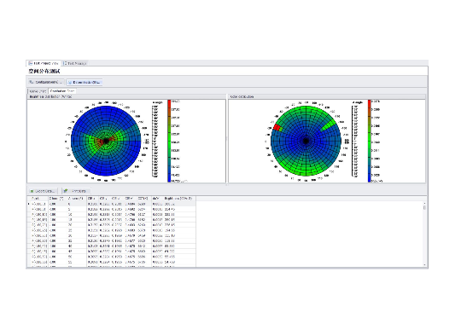Image resolution: width=461 pixels, height=324 pixels.
Task: Click the brightness polar plot center
Action: pyautogui.click(x=106, y=141)
